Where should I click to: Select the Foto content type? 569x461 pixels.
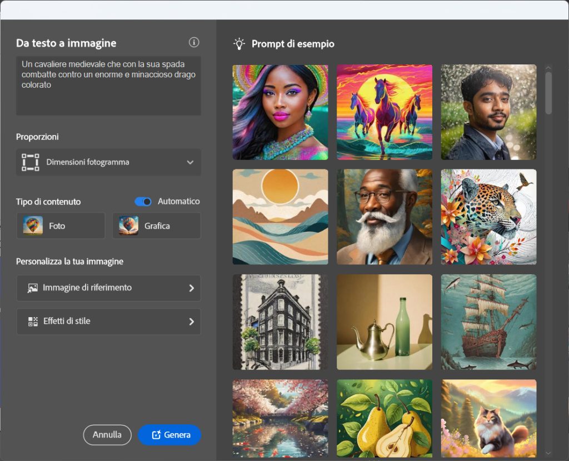[61, 226]
